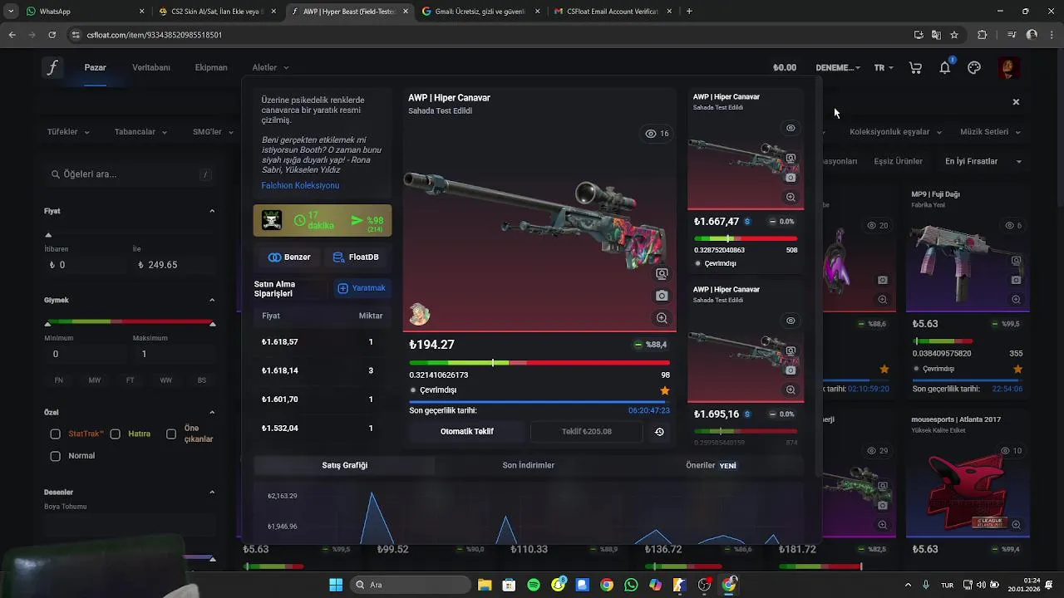Click the eye watcher count showing 16

pos(657,134)
